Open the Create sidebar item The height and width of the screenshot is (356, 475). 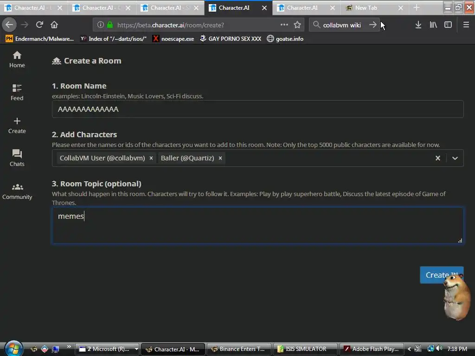point(17,125)
